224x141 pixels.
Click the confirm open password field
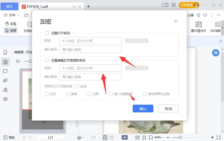pyautogui.click(x=91, y=49)
